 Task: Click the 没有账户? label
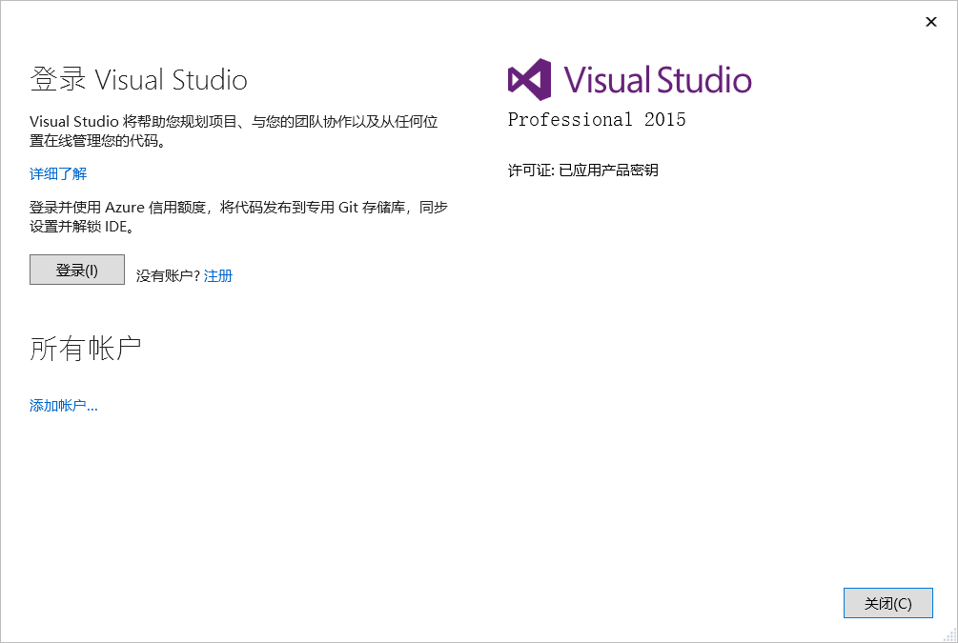168,276
